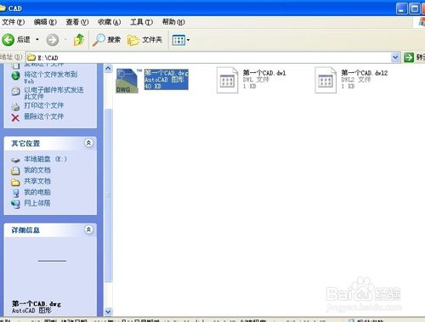Image resolution: width=425 pixels, height=322 pixels.
Task: Click the 第一个CAD.dwg file name label
Action: point(166,73)
